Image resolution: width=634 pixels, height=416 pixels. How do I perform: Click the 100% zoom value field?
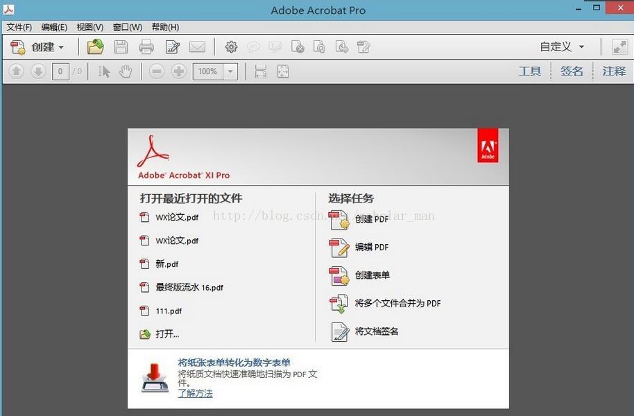(x=208, y=71)
